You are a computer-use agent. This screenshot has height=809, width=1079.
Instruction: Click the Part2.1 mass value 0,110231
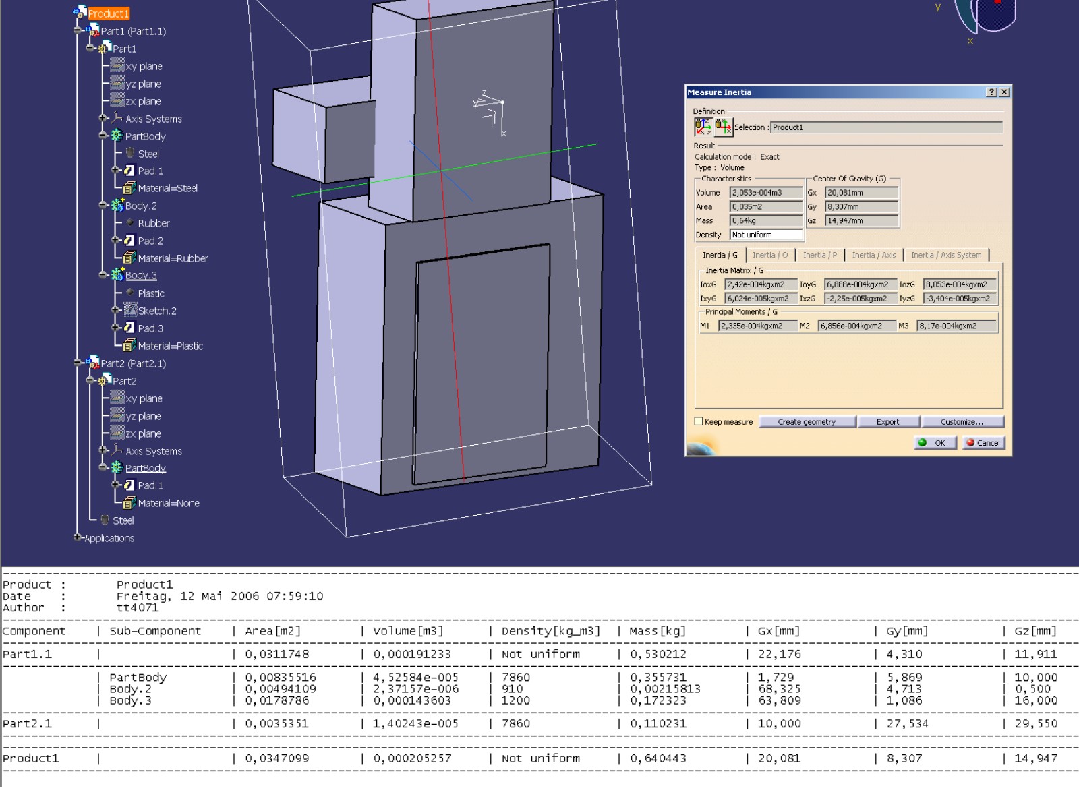click(658, 723)
